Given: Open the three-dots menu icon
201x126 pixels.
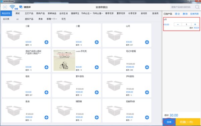Looking at the screenshot, I should (x=5, y=7).
